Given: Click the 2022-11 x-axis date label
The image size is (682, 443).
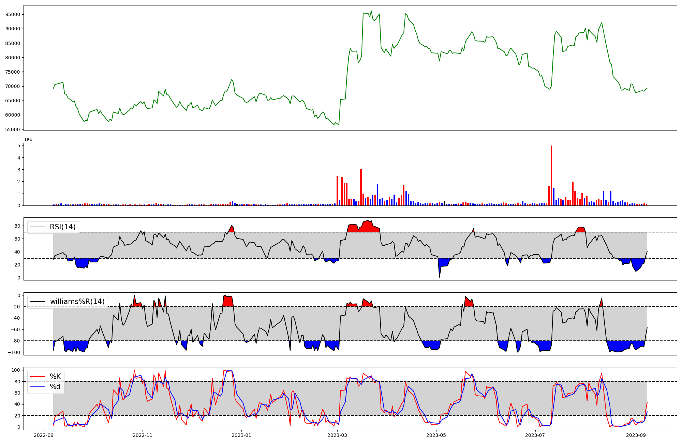Looking at the screenshot, I should 142,435.
